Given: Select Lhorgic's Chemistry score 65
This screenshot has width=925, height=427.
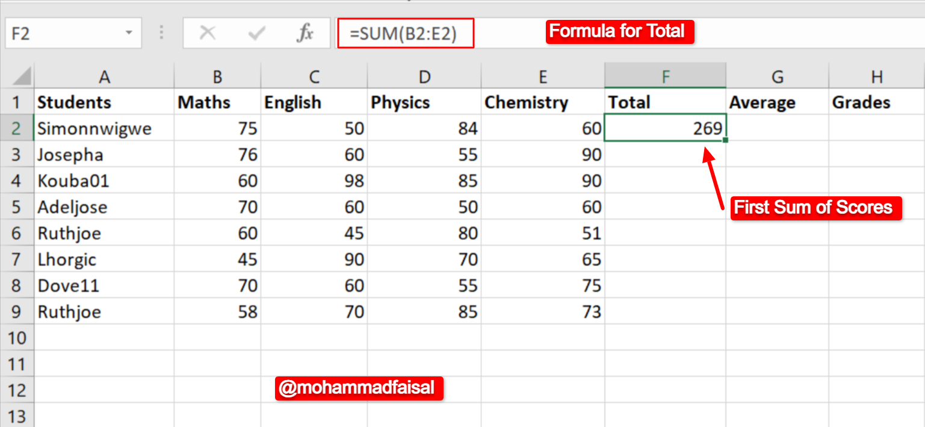Looking at the screenshot, I should (x=543, y=260).
